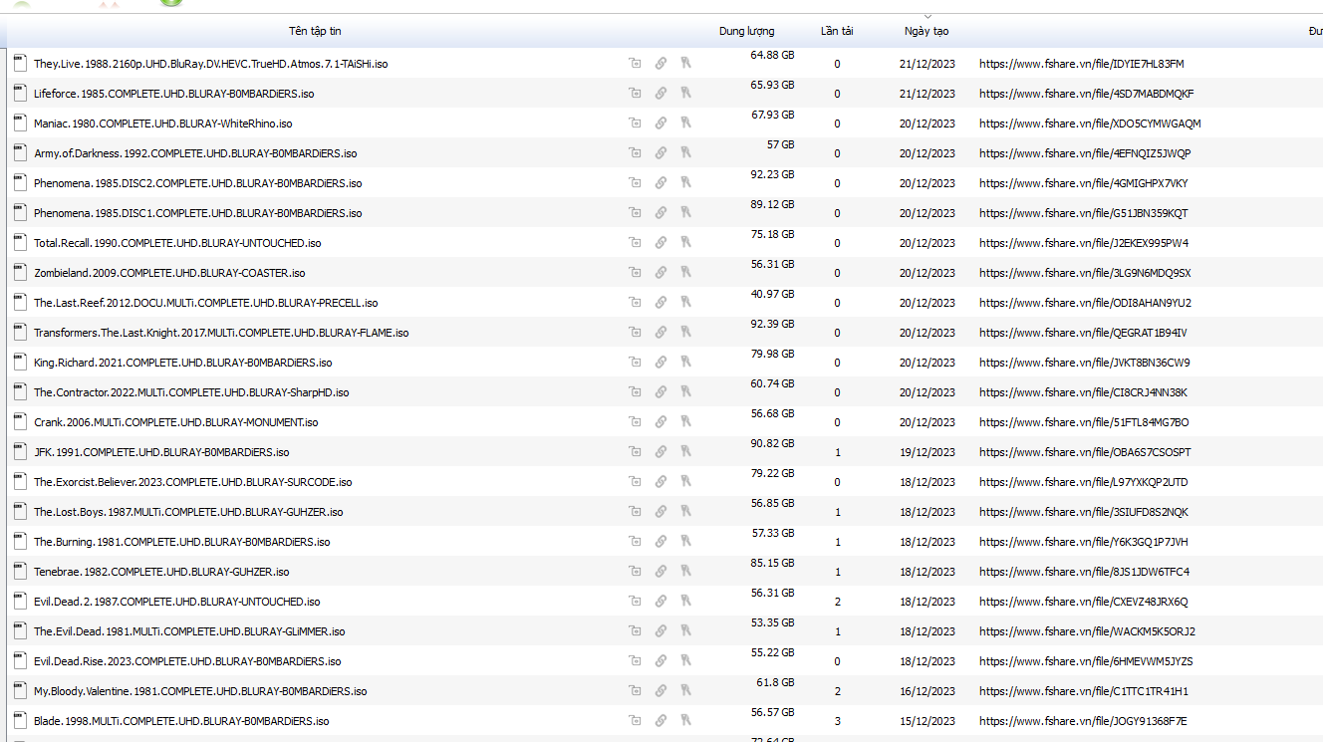Click file type icon of Blade.1998 row
This screenshot has height=742, width=1323.
[x=20, y=720]
